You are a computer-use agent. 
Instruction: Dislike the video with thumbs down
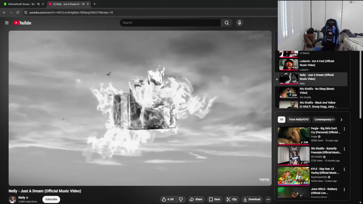(181, 199)
